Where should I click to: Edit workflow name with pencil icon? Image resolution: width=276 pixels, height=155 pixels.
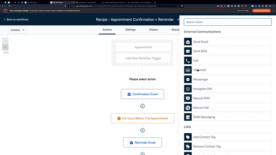pos(178,19)
